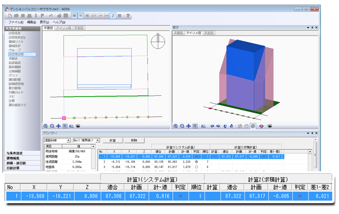Select solid shaded display cube icon
Image resolution: width=339 pixels, height=214 pixels.
coord(253,126)
